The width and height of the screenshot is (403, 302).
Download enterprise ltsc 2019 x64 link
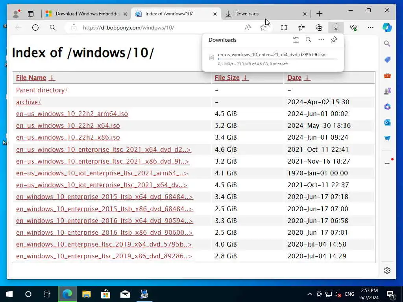(x=104, y=244)
